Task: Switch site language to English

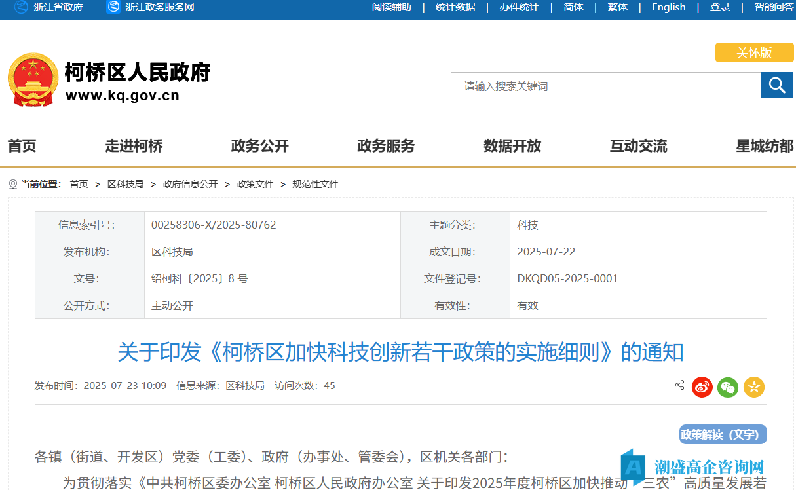Action: (668, 7)
